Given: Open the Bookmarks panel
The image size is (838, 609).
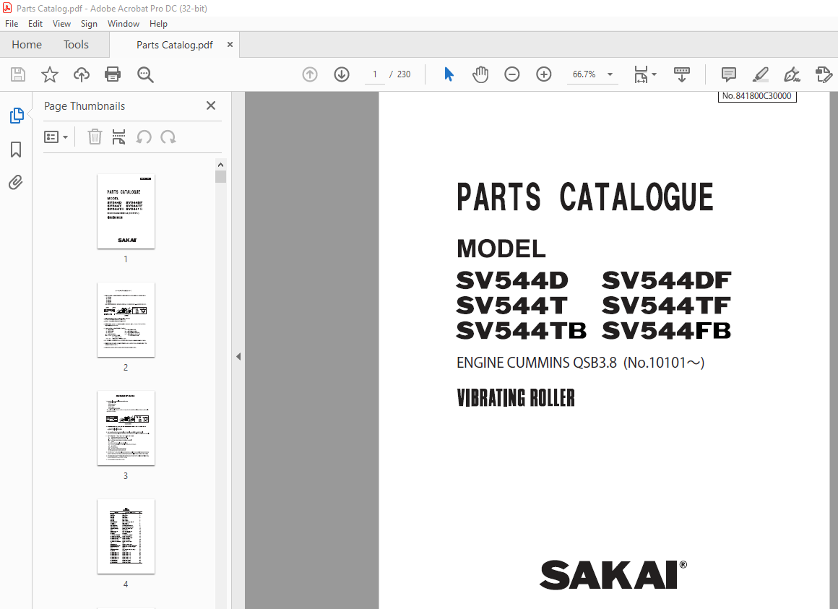Looking at the screenshot, I should pyautogui.click(x=16, y=150).
